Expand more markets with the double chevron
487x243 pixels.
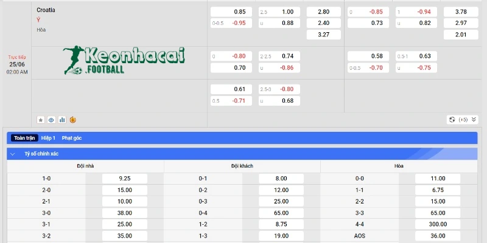pos(474,120)
